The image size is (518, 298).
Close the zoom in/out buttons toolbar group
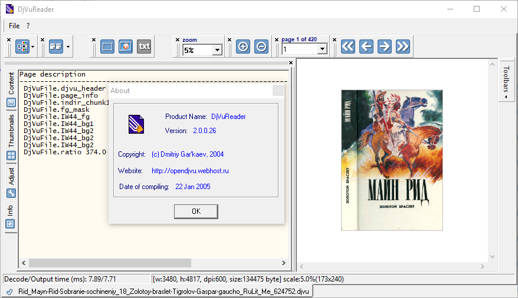(230, 40)
